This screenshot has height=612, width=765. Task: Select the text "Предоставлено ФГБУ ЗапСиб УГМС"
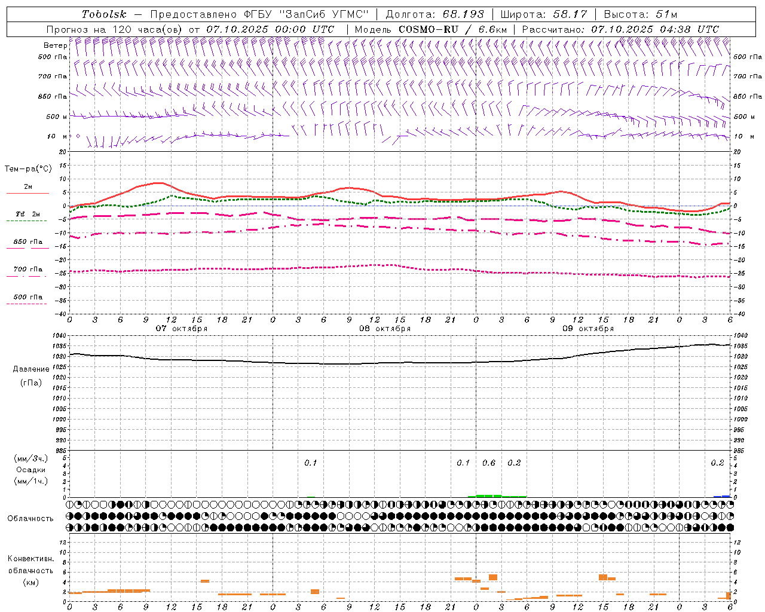(260, 14)
